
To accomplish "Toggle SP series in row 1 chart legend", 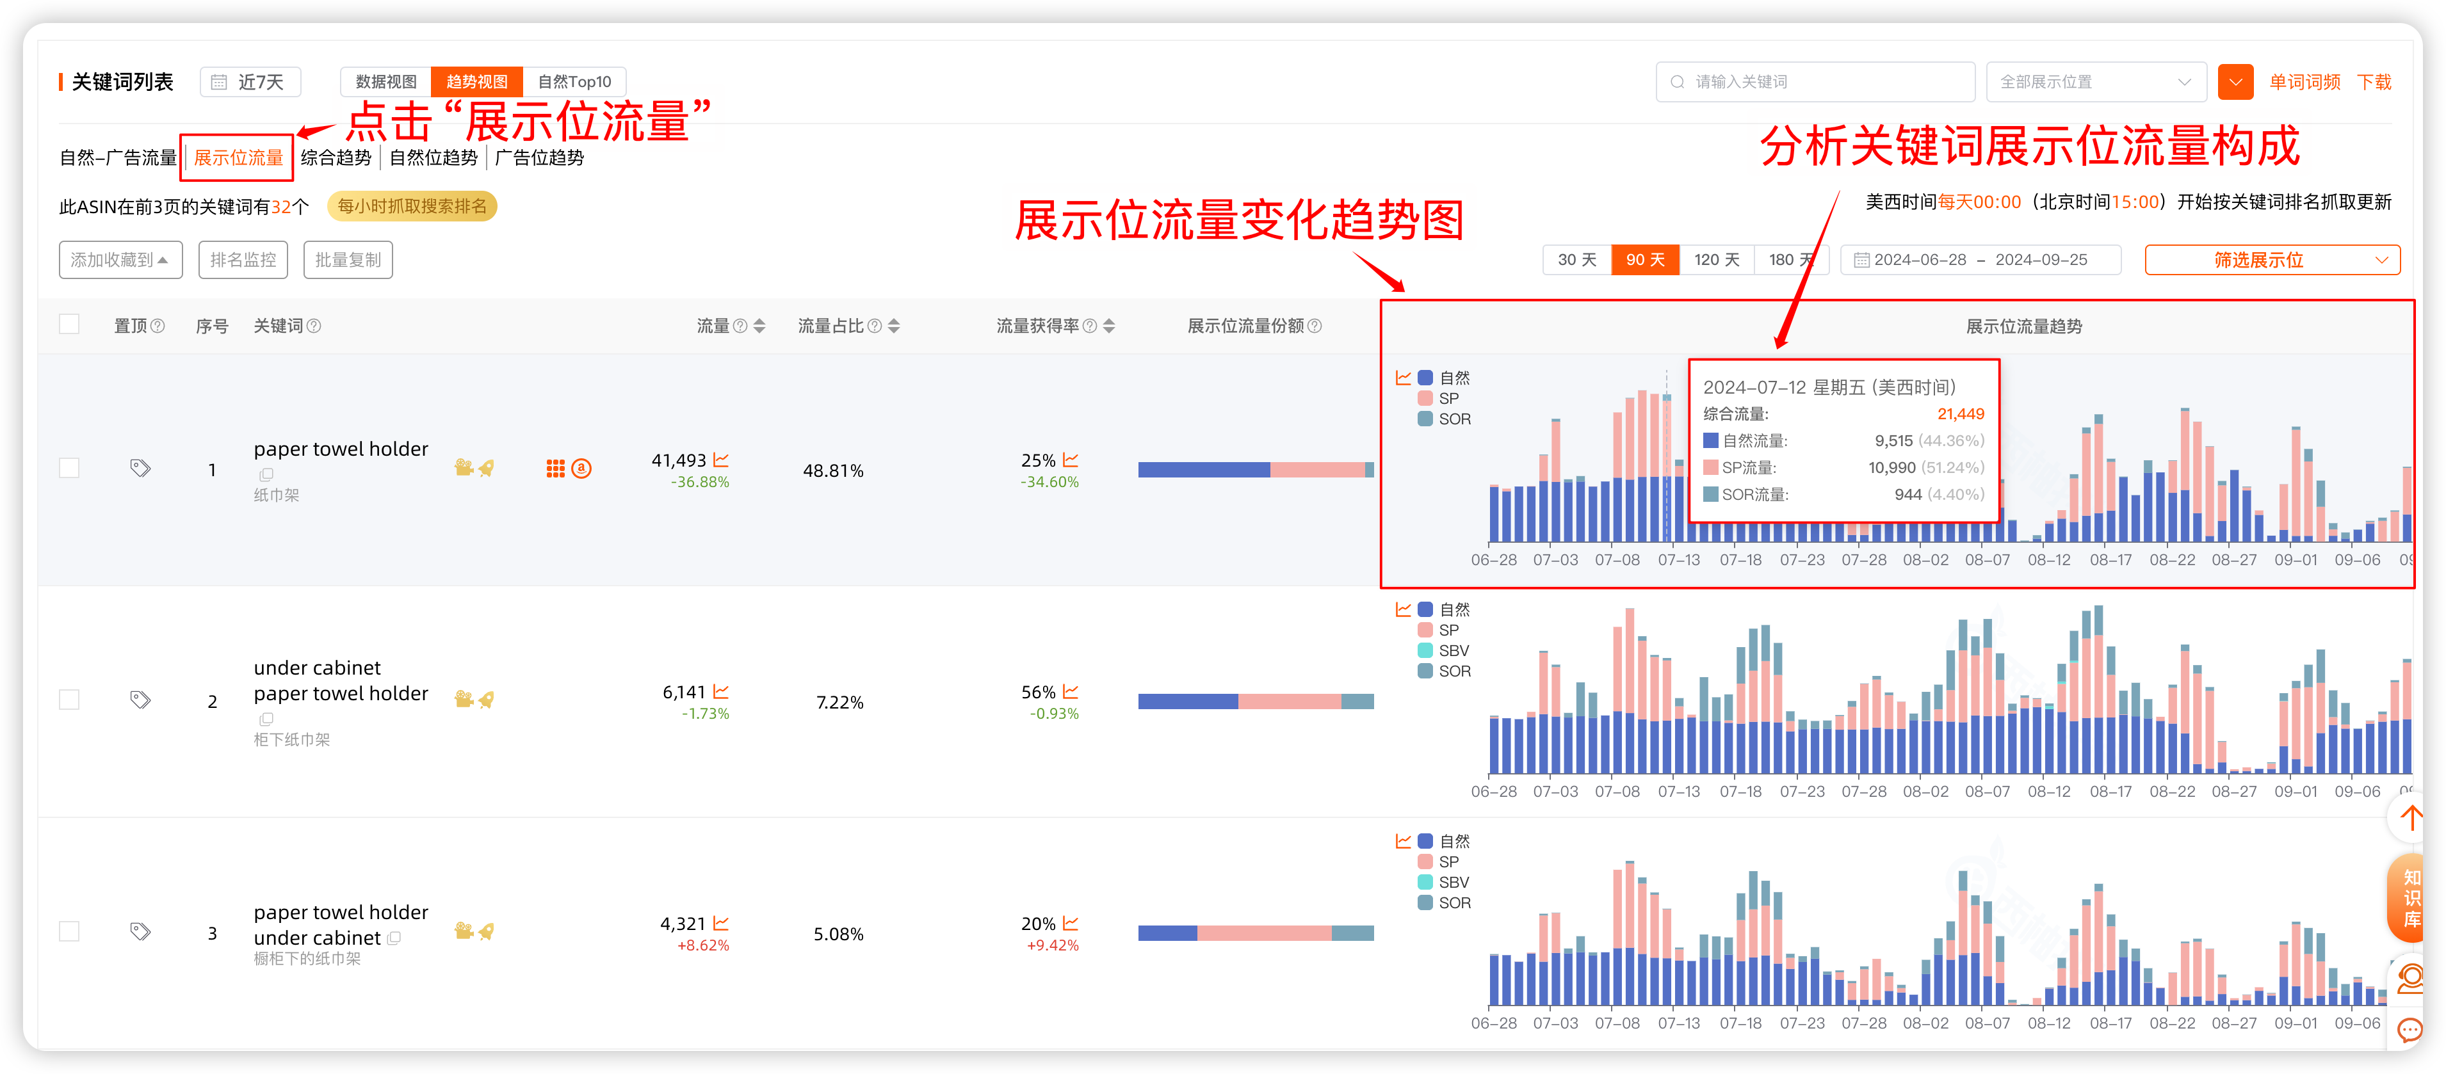I will (1439, 399).
